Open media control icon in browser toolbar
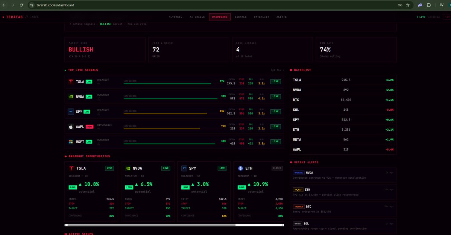Screen dimensions: 451x235 [x=442, y=5]
